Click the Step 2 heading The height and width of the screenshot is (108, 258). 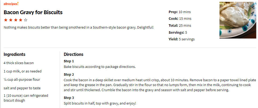[69, 75]
